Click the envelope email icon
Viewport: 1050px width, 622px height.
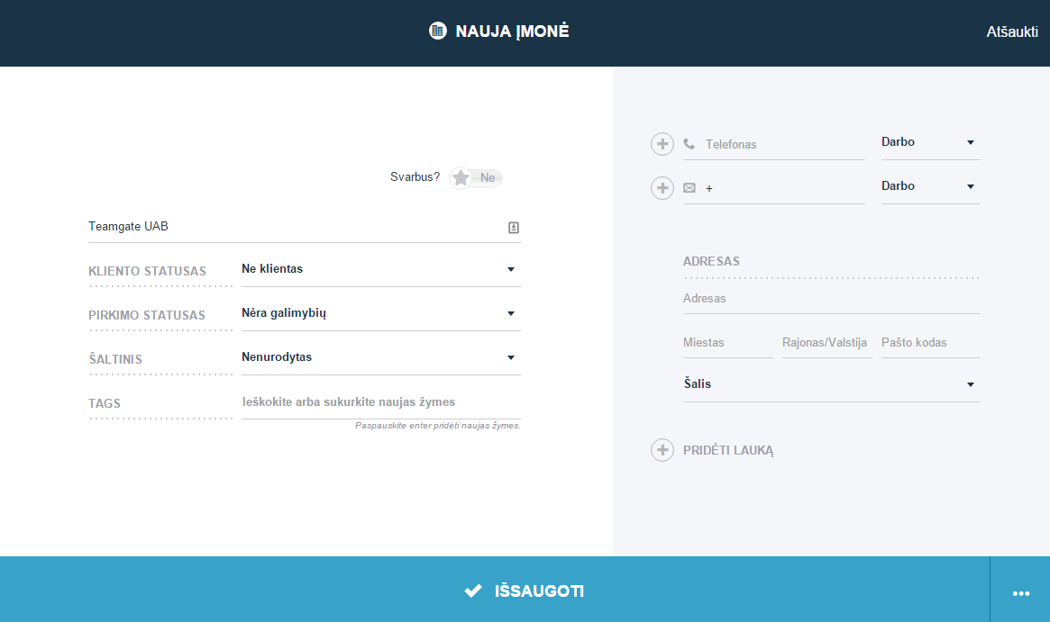point(689,188)
